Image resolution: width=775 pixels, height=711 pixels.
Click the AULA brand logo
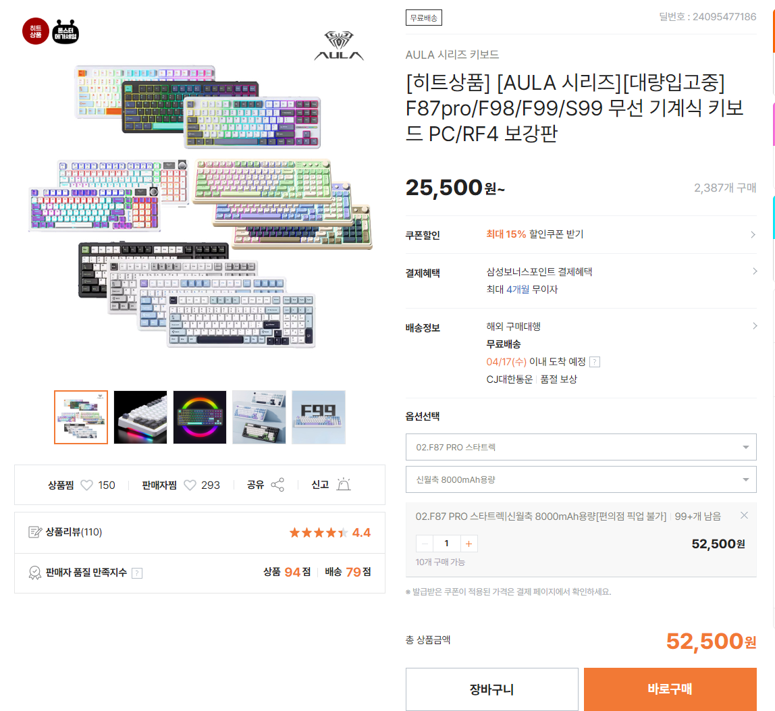click(x=339, y=45)
